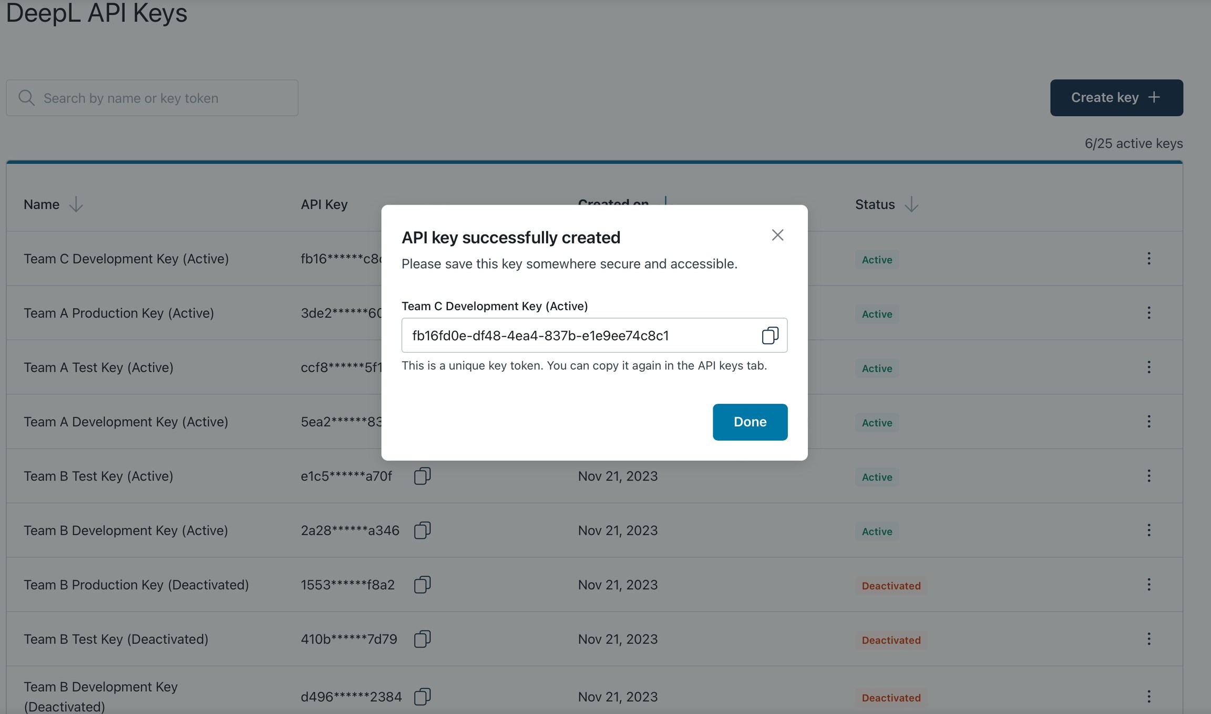The width and height of the screenshot is (1211, 714).
Task: Click Create key button
Action: point(1116,98)
